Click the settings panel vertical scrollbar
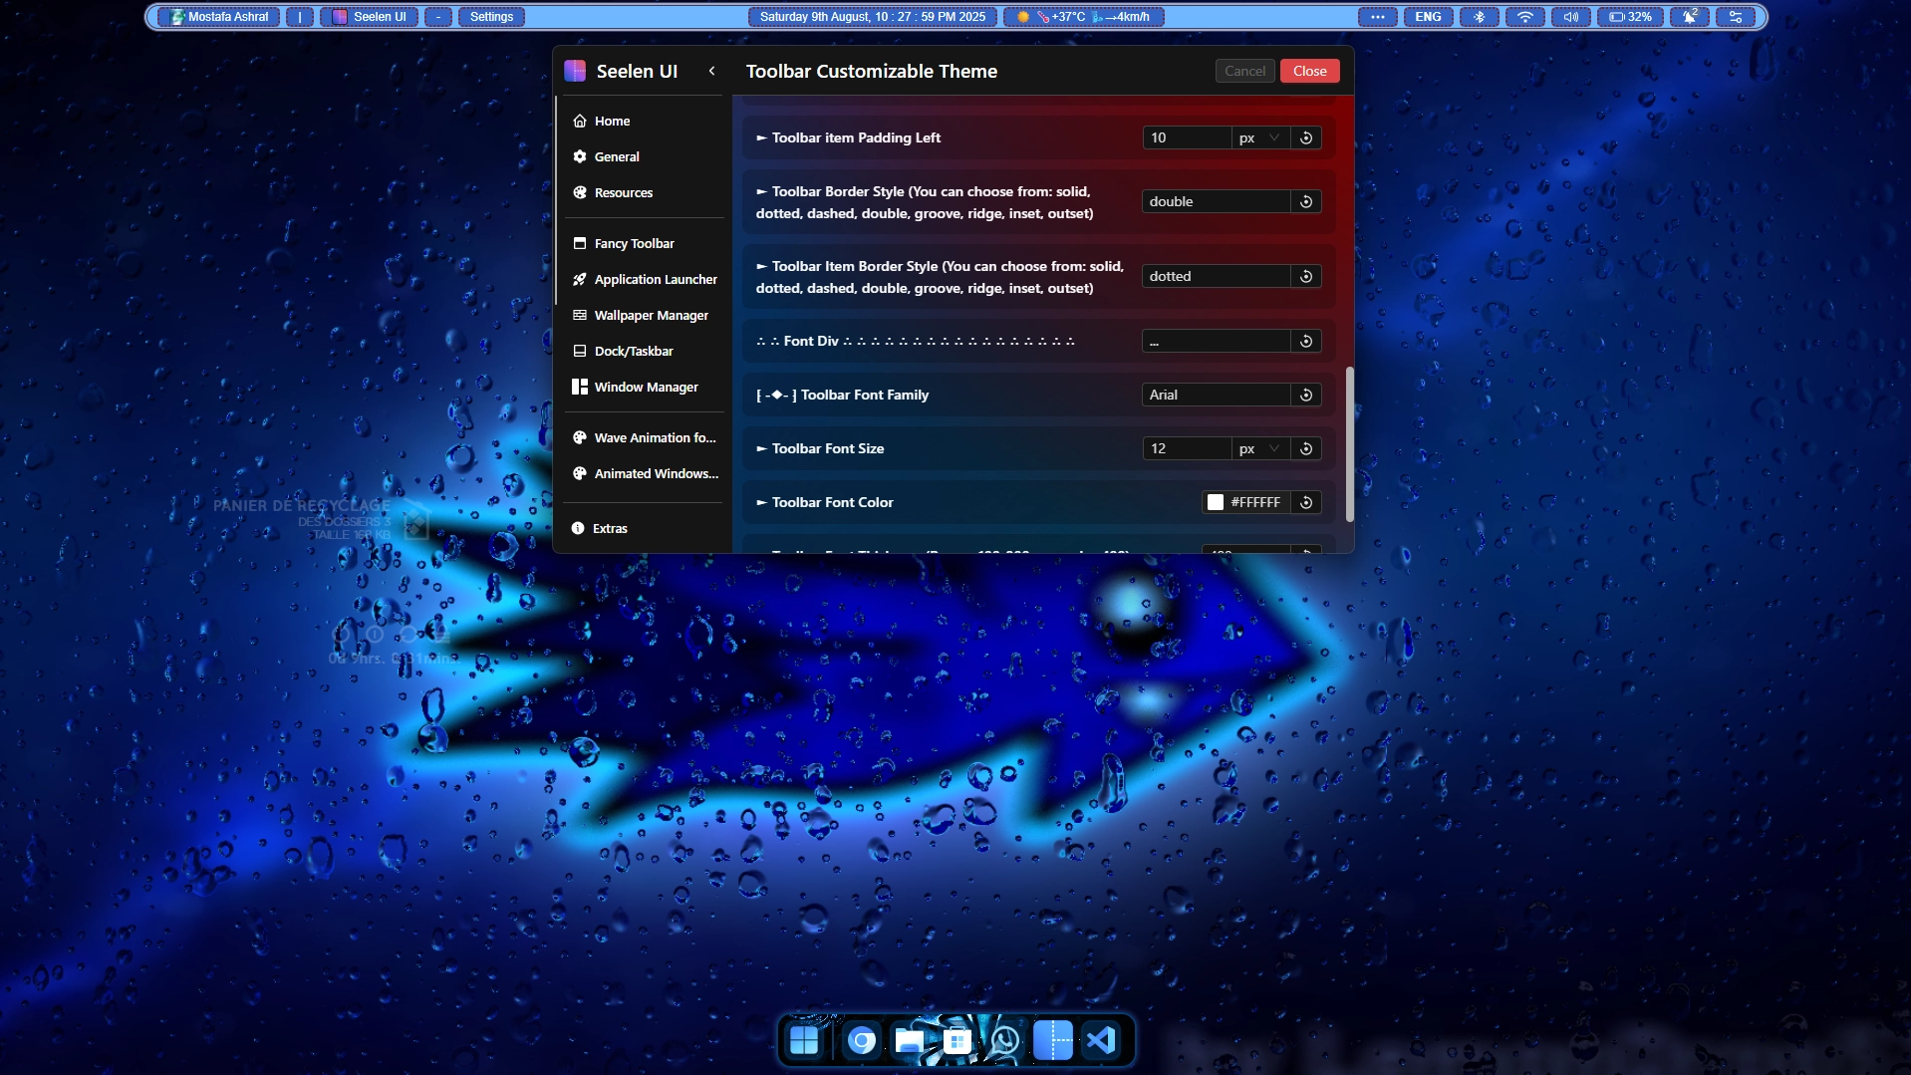The width and height of the screenshot is (1911, 1075). click(1349, 443)
